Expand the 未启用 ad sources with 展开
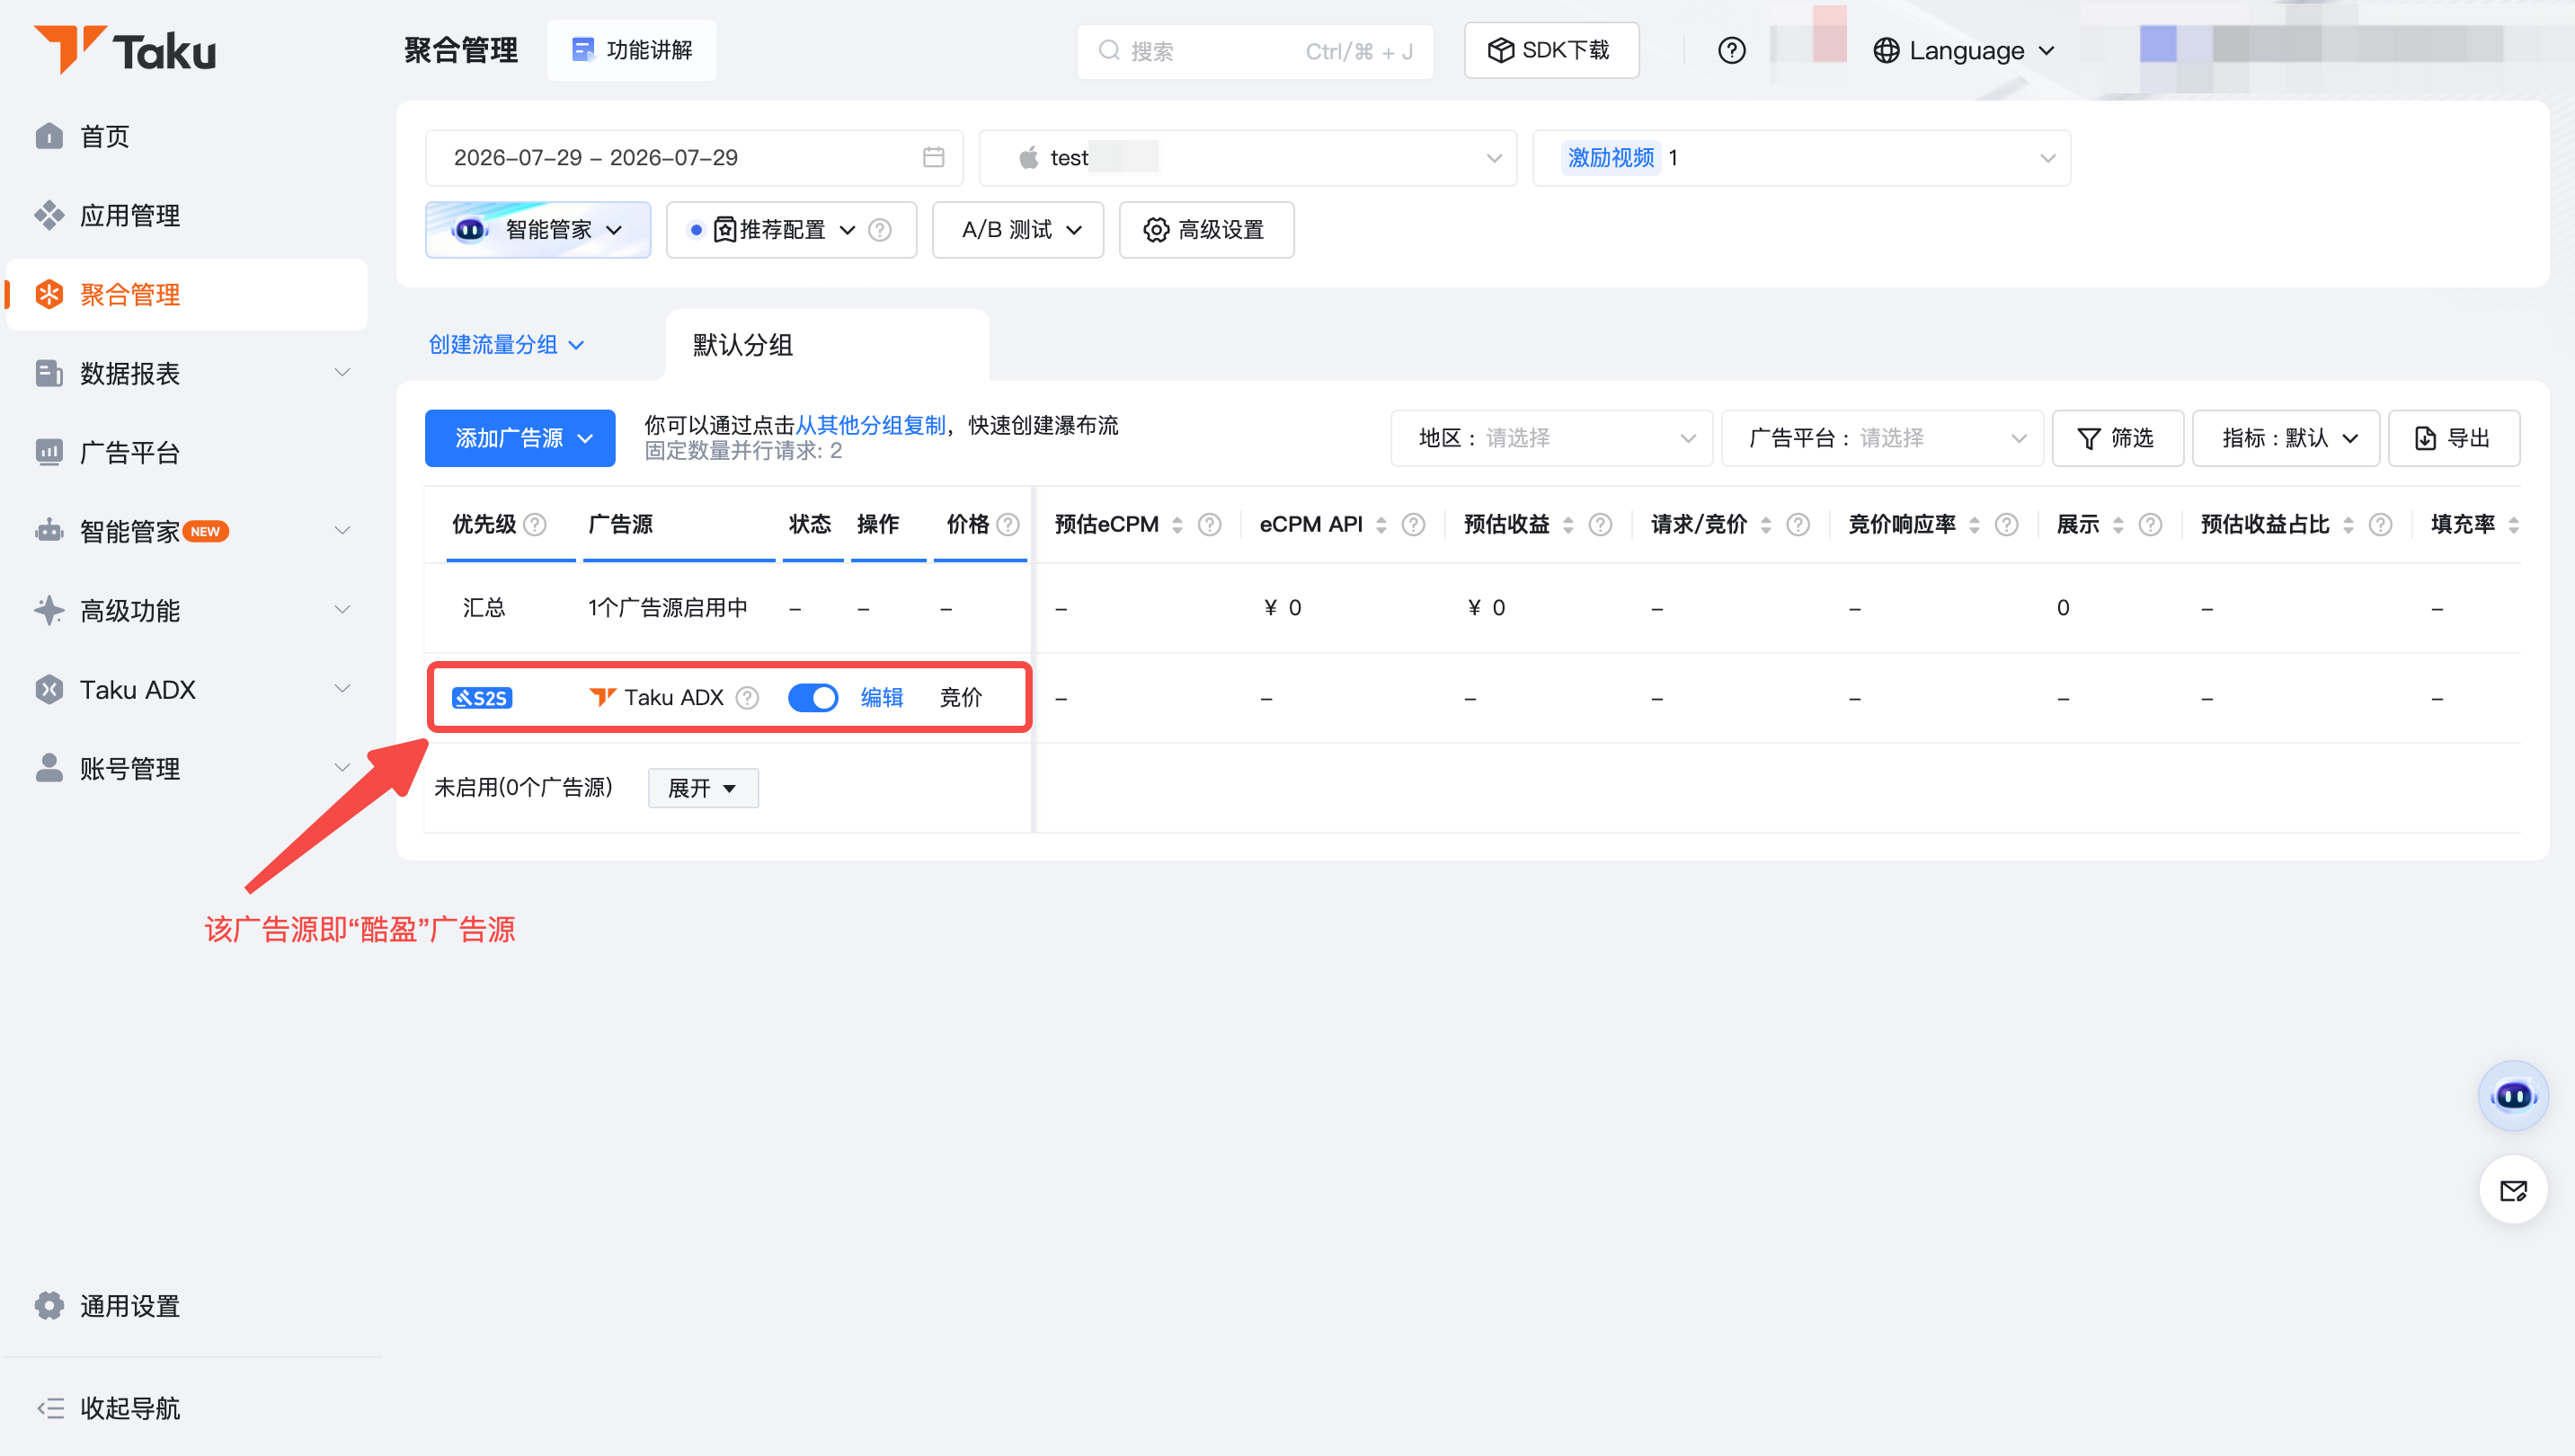 [x=702, y=788]
